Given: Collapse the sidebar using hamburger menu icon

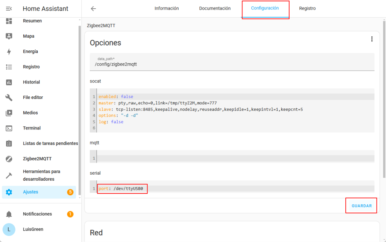Looking at the screenshot, I should (9, 9).
